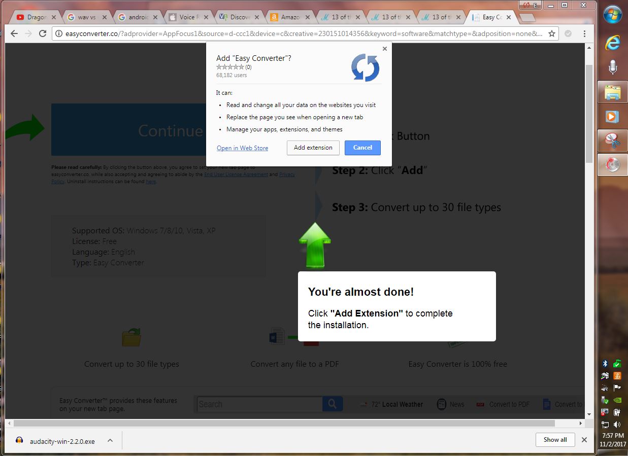628x456 pixels.
Task: Close the Easy Converter tab
Action: coord(509,17)
